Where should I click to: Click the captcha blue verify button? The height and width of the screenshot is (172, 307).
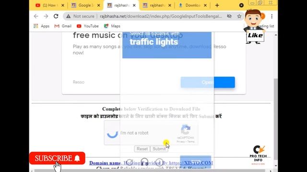click(195, 162)
